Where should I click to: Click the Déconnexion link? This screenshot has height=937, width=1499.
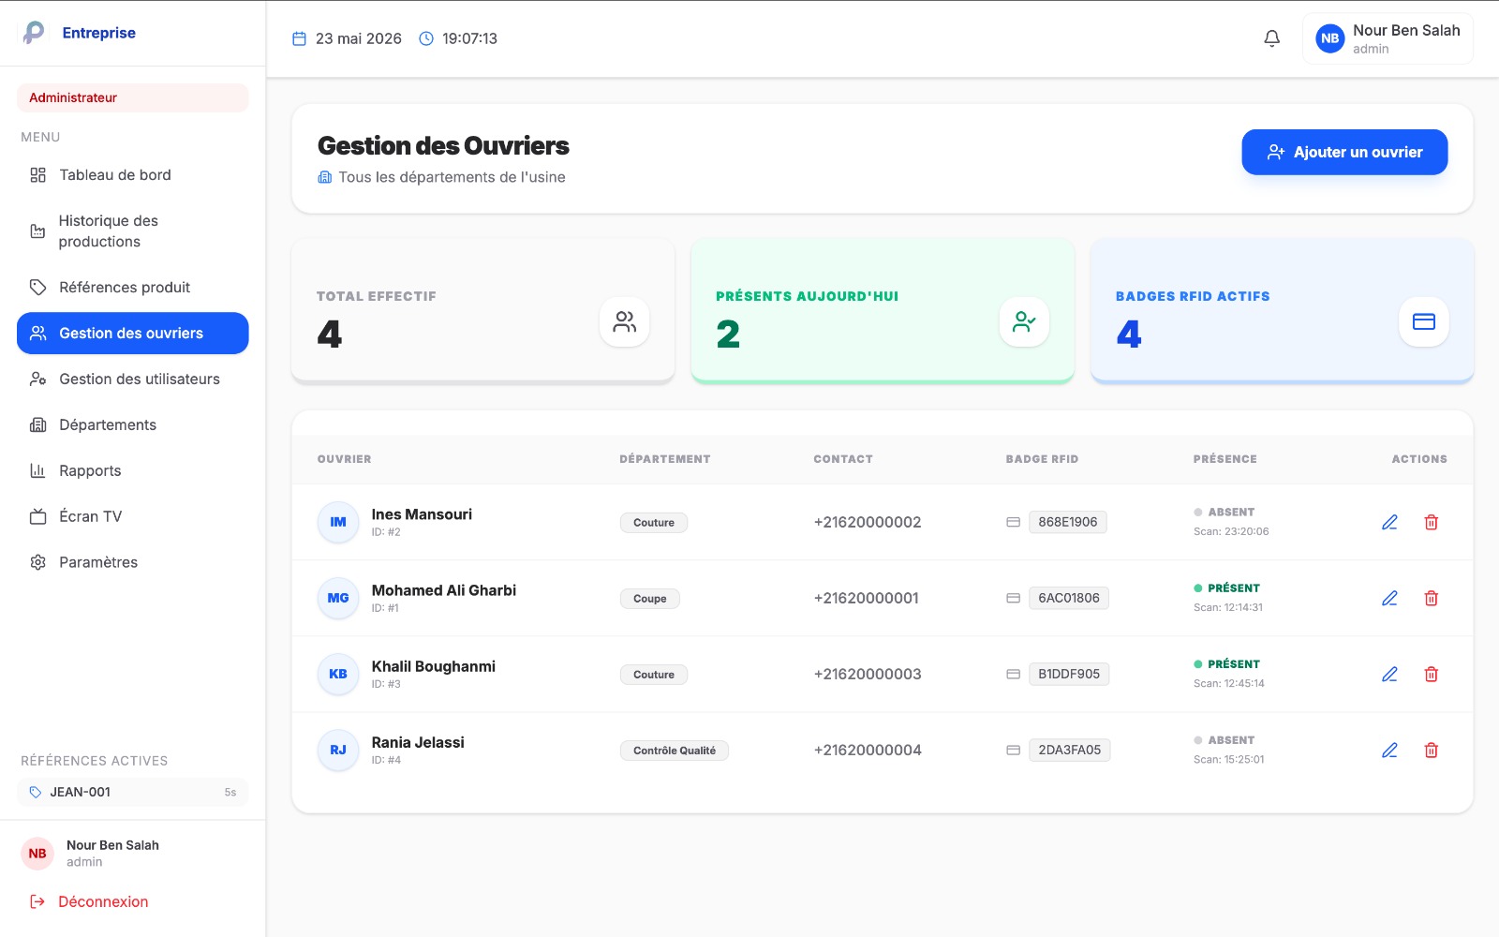[103, 901]
